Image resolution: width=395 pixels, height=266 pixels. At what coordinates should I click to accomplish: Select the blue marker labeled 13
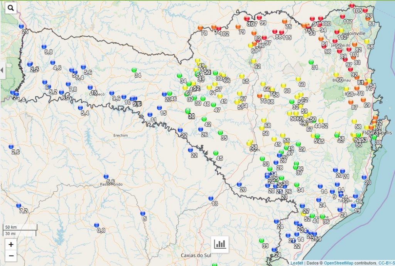click(x=211, y=198)
